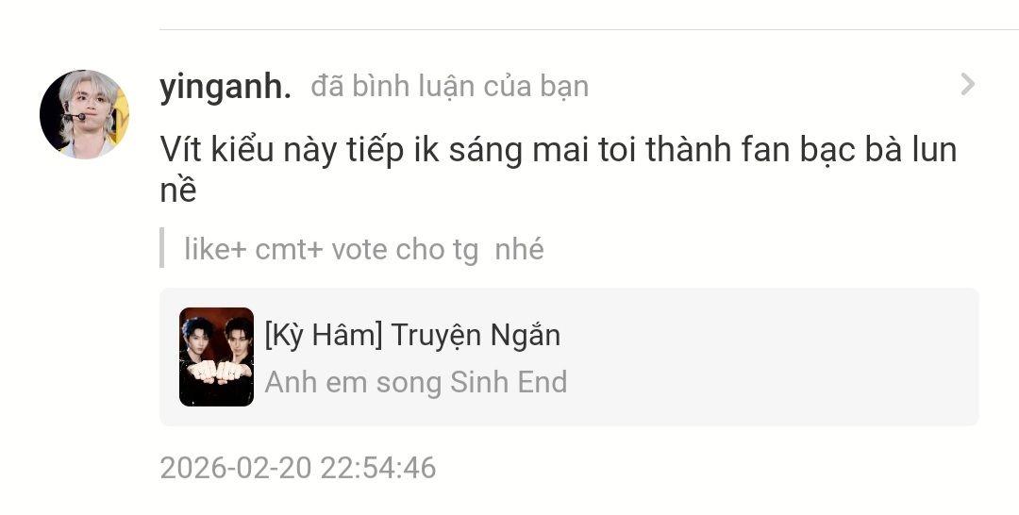The image size is (1019, 515).
Task: Open the comment starting 'Vít kiểu này'
Action: pos(557,150)
